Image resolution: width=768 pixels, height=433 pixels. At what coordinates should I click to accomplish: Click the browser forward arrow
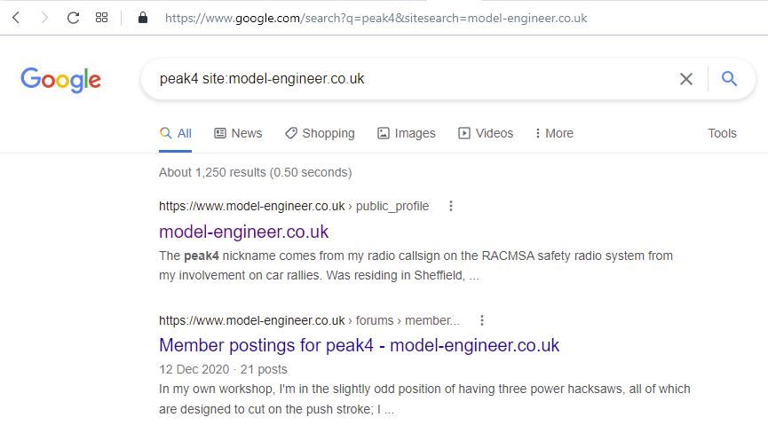pyautogui.click(x=44, y=18)
